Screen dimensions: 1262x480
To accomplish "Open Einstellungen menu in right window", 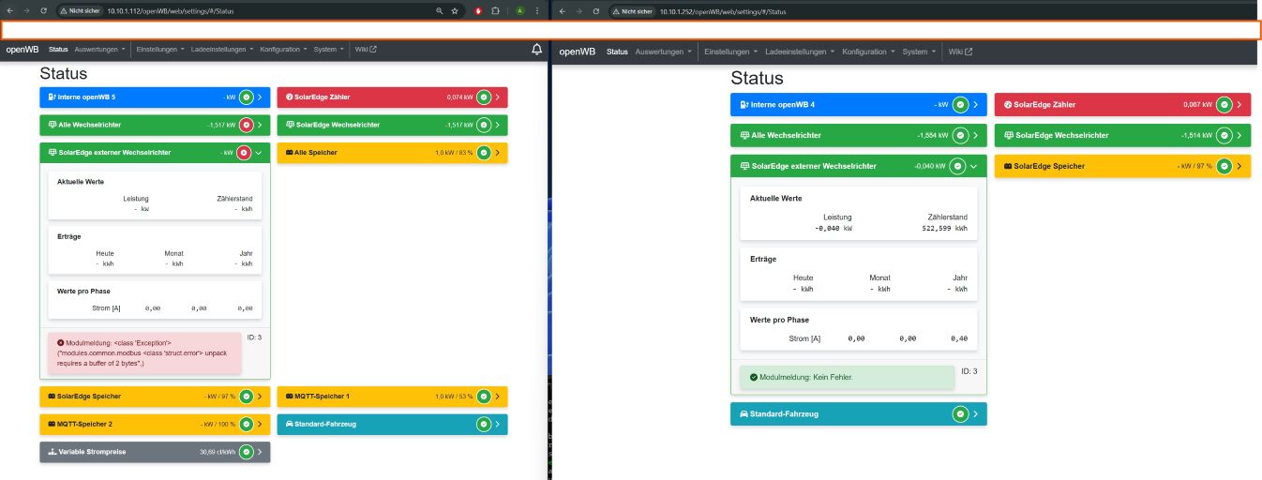I will point(729,52).
